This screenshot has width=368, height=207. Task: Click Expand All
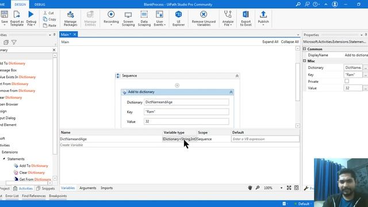(x=270, y=42)
